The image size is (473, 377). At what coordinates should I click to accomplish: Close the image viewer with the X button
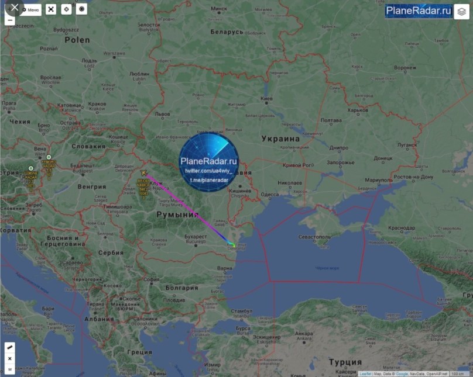coord(13,8)
